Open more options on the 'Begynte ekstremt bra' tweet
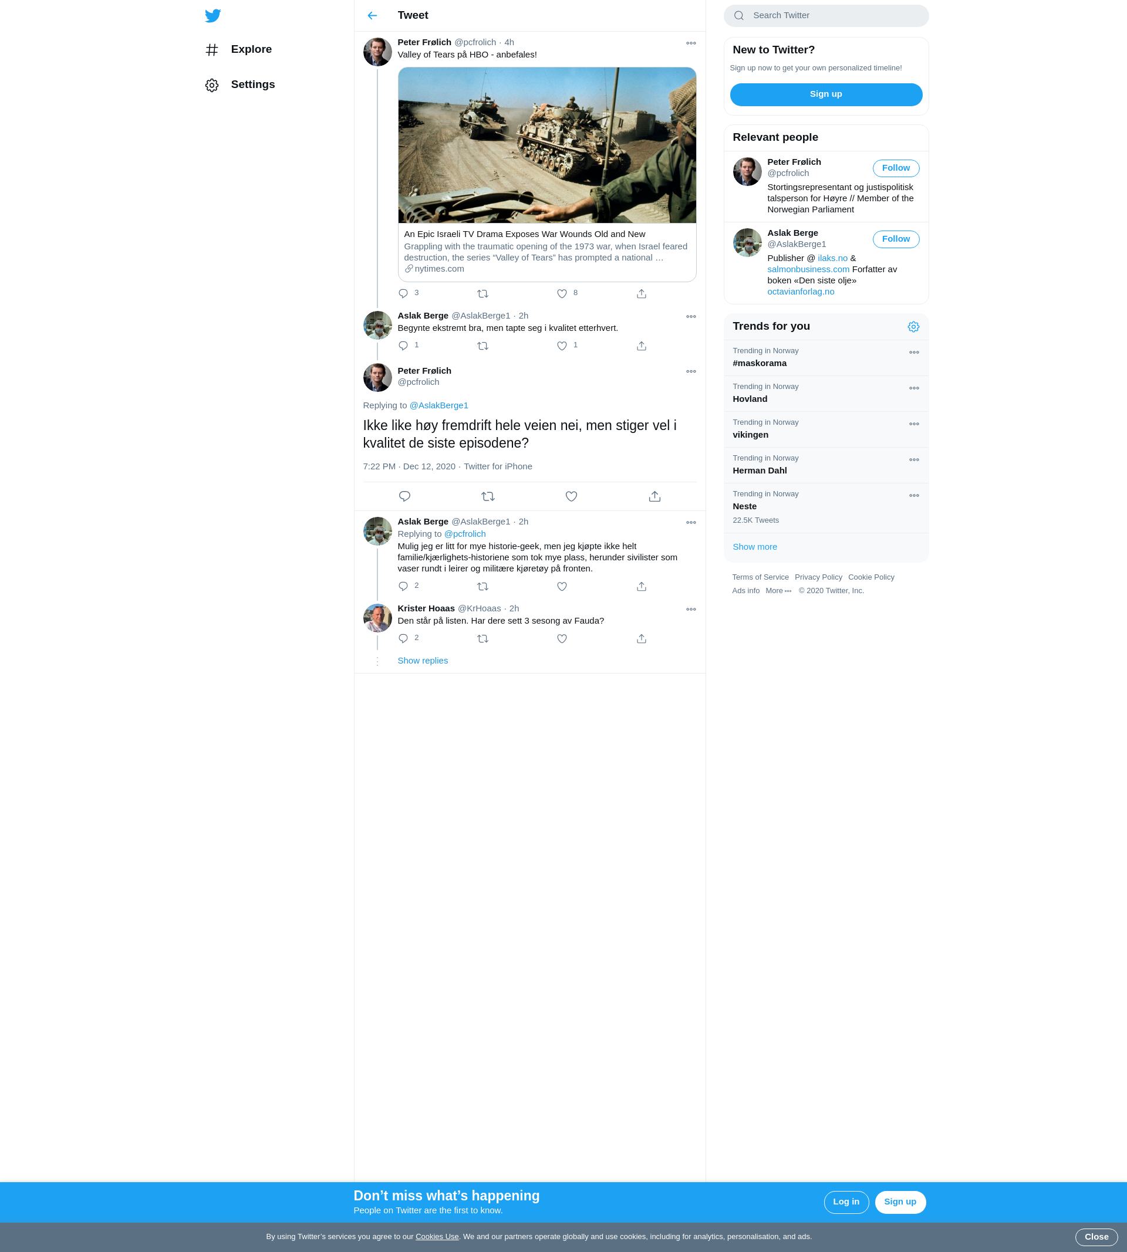 coord(691,317)
